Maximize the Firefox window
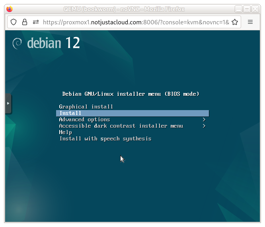 point(247,9)
